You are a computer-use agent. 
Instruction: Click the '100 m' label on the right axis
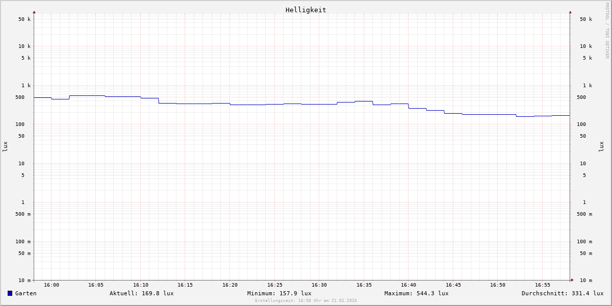[x=584, y=242]
